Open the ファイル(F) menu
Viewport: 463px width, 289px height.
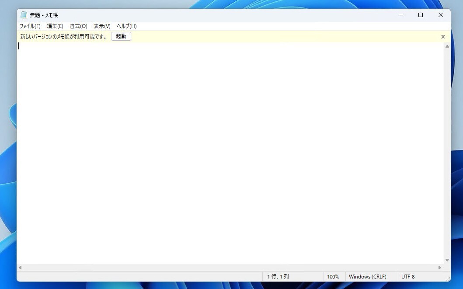pos(30,26)
